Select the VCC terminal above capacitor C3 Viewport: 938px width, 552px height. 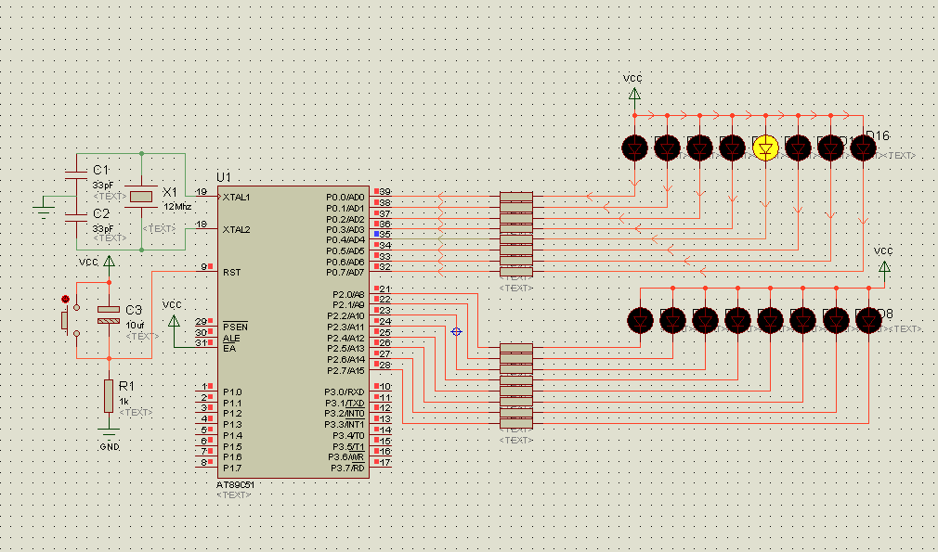coord(109,261)
